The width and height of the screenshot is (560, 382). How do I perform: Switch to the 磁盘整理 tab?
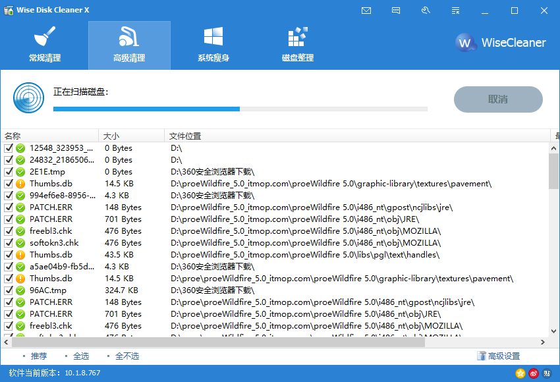point(298,45)
